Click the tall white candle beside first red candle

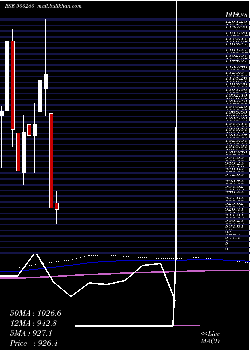point(7,76)
